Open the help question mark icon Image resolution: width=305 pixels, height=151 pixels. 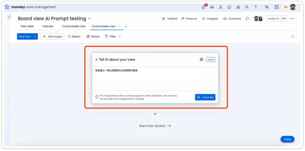(256, 7)
